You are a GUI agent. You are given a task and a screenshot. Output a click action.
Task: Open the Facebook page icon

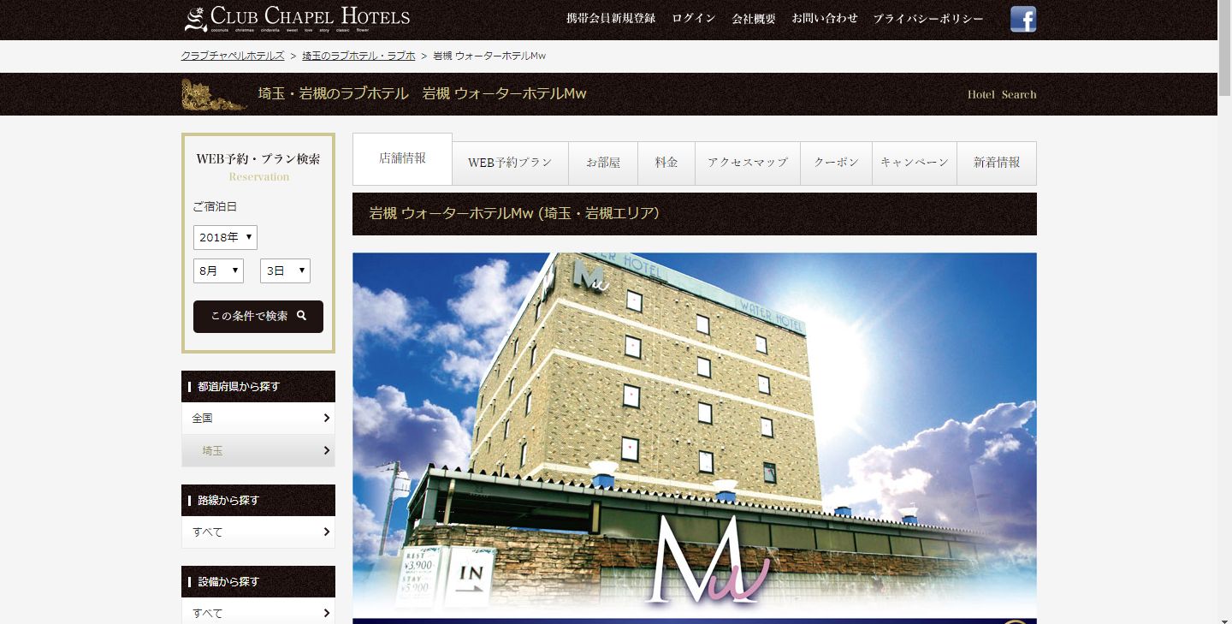click(x=1022, y=19)
